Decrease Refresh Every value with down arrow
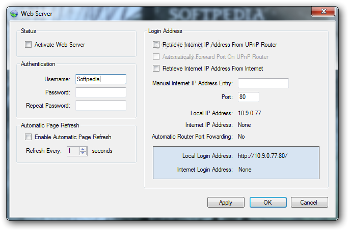The width and height of the screenshot is (349, 231). coord(83,153)
